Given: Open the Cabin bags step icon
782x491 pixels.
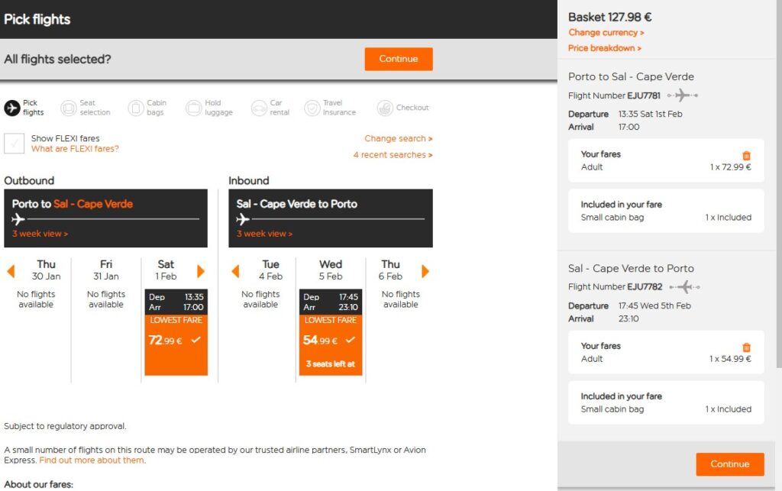Looking at the screenshot, I should click(136, 108).
